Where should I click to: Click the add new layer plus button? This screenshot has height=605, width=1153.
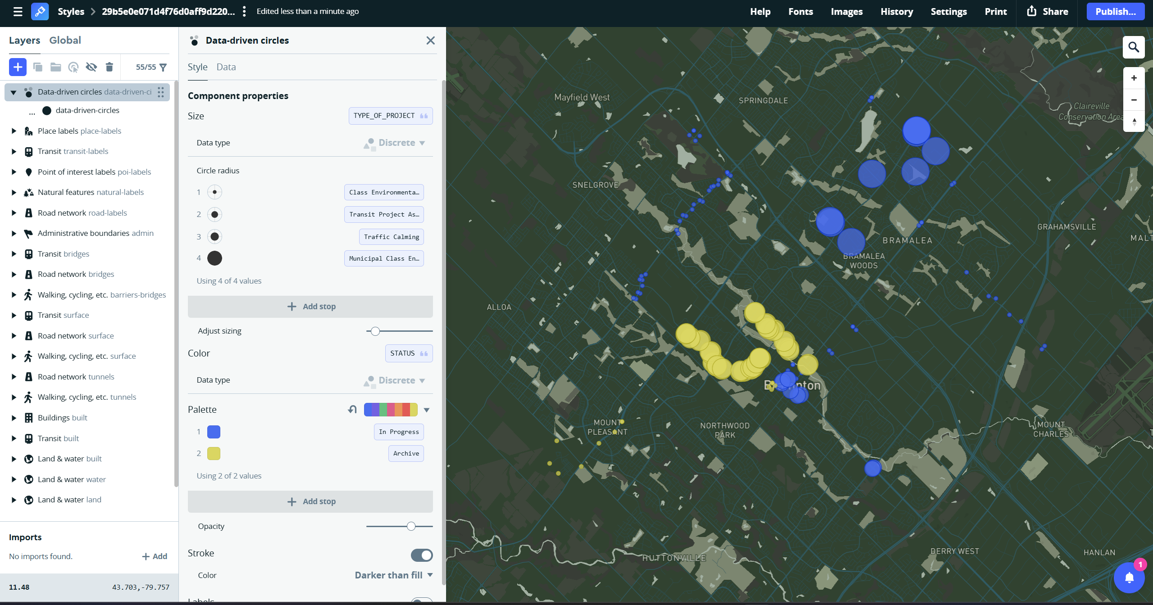(x=18, y=67)
